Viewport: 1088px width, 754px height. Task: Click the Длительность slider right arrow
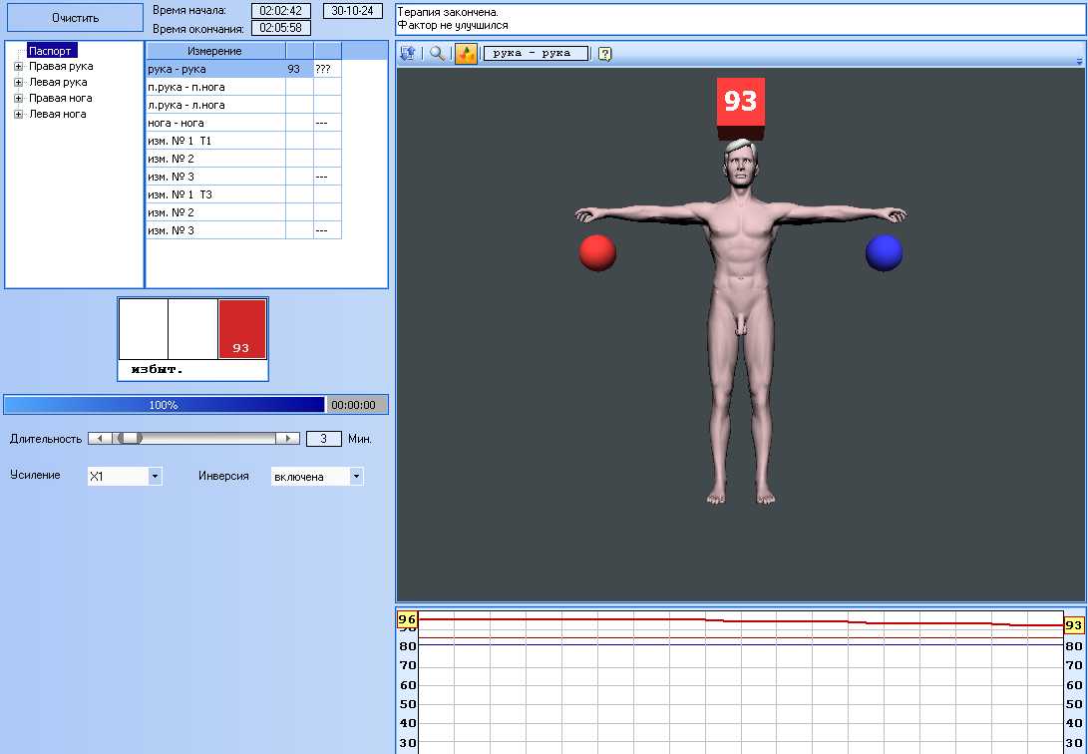288,439
